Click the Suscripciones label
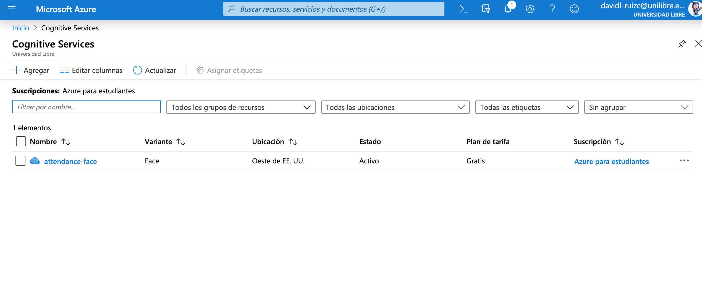This screenshot has height=297, width=702. coord(36,91)
